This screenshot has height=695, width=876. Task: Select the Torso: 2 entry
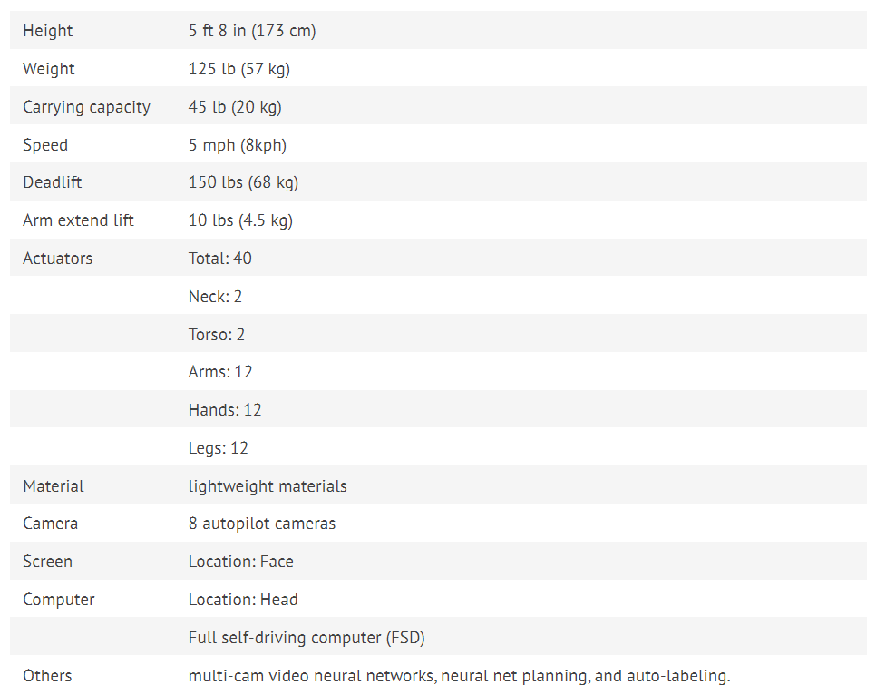[216, 335]
